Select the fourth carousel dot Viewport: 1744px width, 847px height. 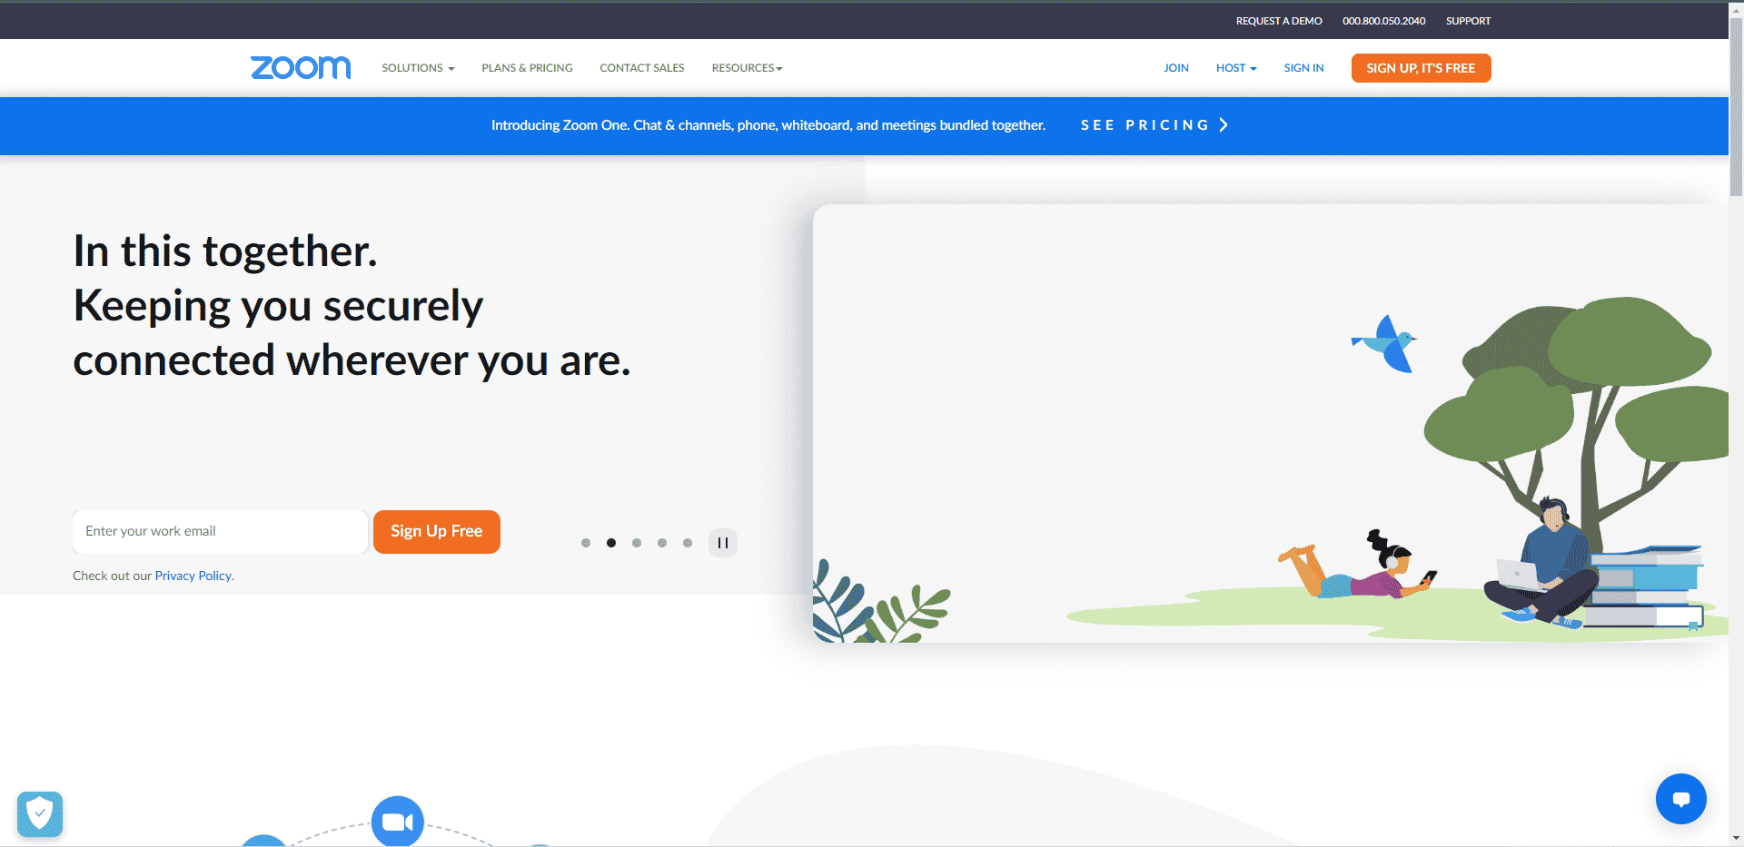[662, 543]
